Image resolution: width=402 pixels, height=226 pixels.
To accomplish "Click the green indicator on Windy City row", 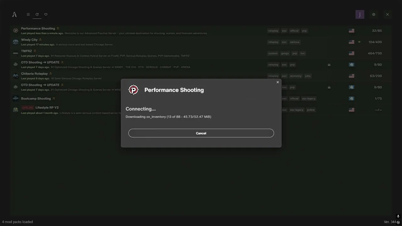I will 359,42.
